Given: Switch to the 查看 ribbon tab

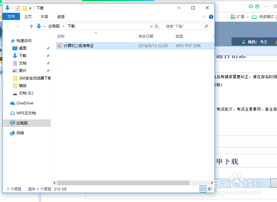Looking at the screenshot, I should [x=61, y=17].
